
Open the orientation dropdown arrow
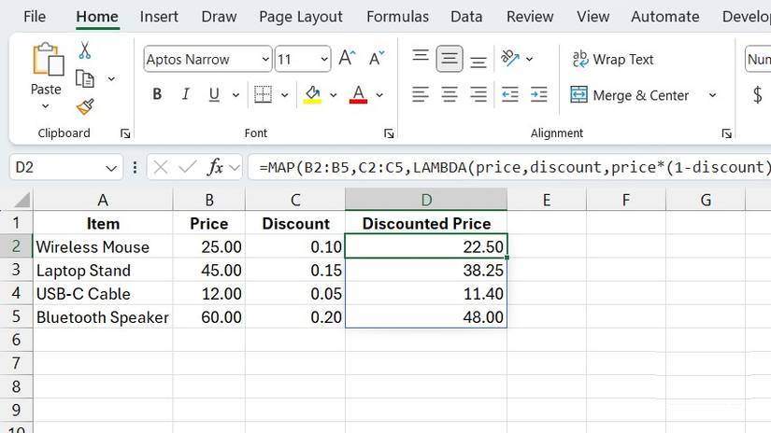coord(529,59)
